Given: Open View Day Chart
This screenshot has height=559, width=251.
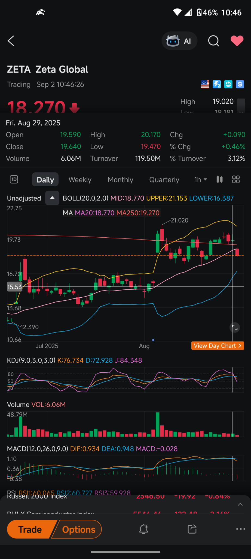Looking at the screenshot, I should point(218,346).
